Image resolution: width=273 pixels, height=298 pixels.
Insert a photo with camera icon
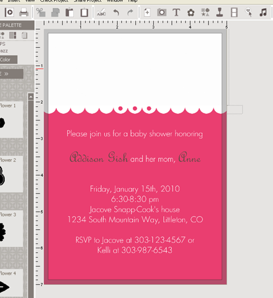coord(161,12)
